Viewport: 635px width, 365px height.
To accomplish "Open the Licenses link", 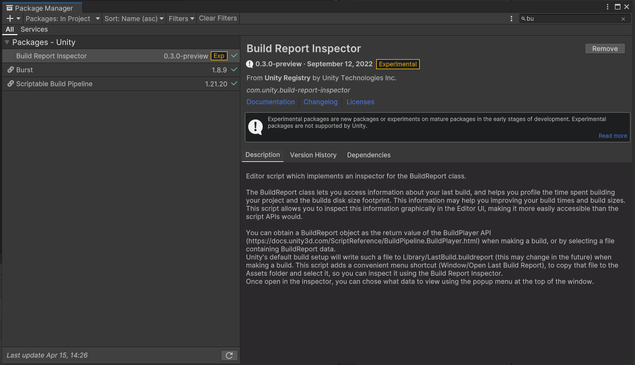I will (x=360, y=102).
